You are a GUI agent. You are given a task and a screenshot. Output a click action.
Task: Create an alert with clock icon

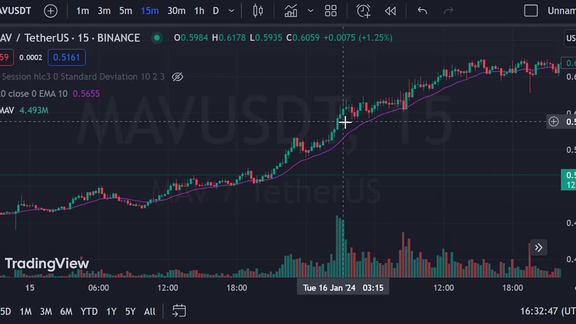[363, 11]
